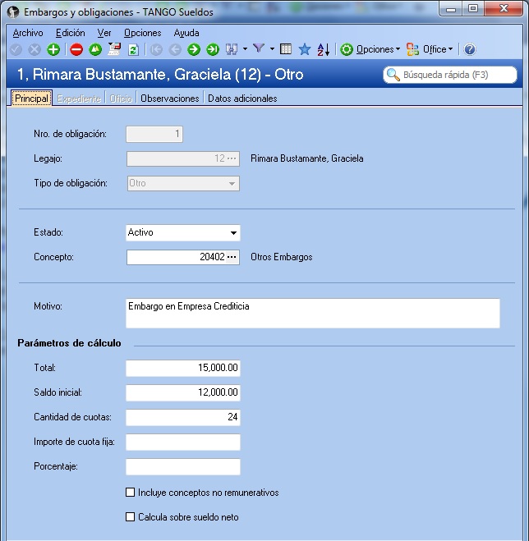Click the blue favorites star icon

pos(305,49)
